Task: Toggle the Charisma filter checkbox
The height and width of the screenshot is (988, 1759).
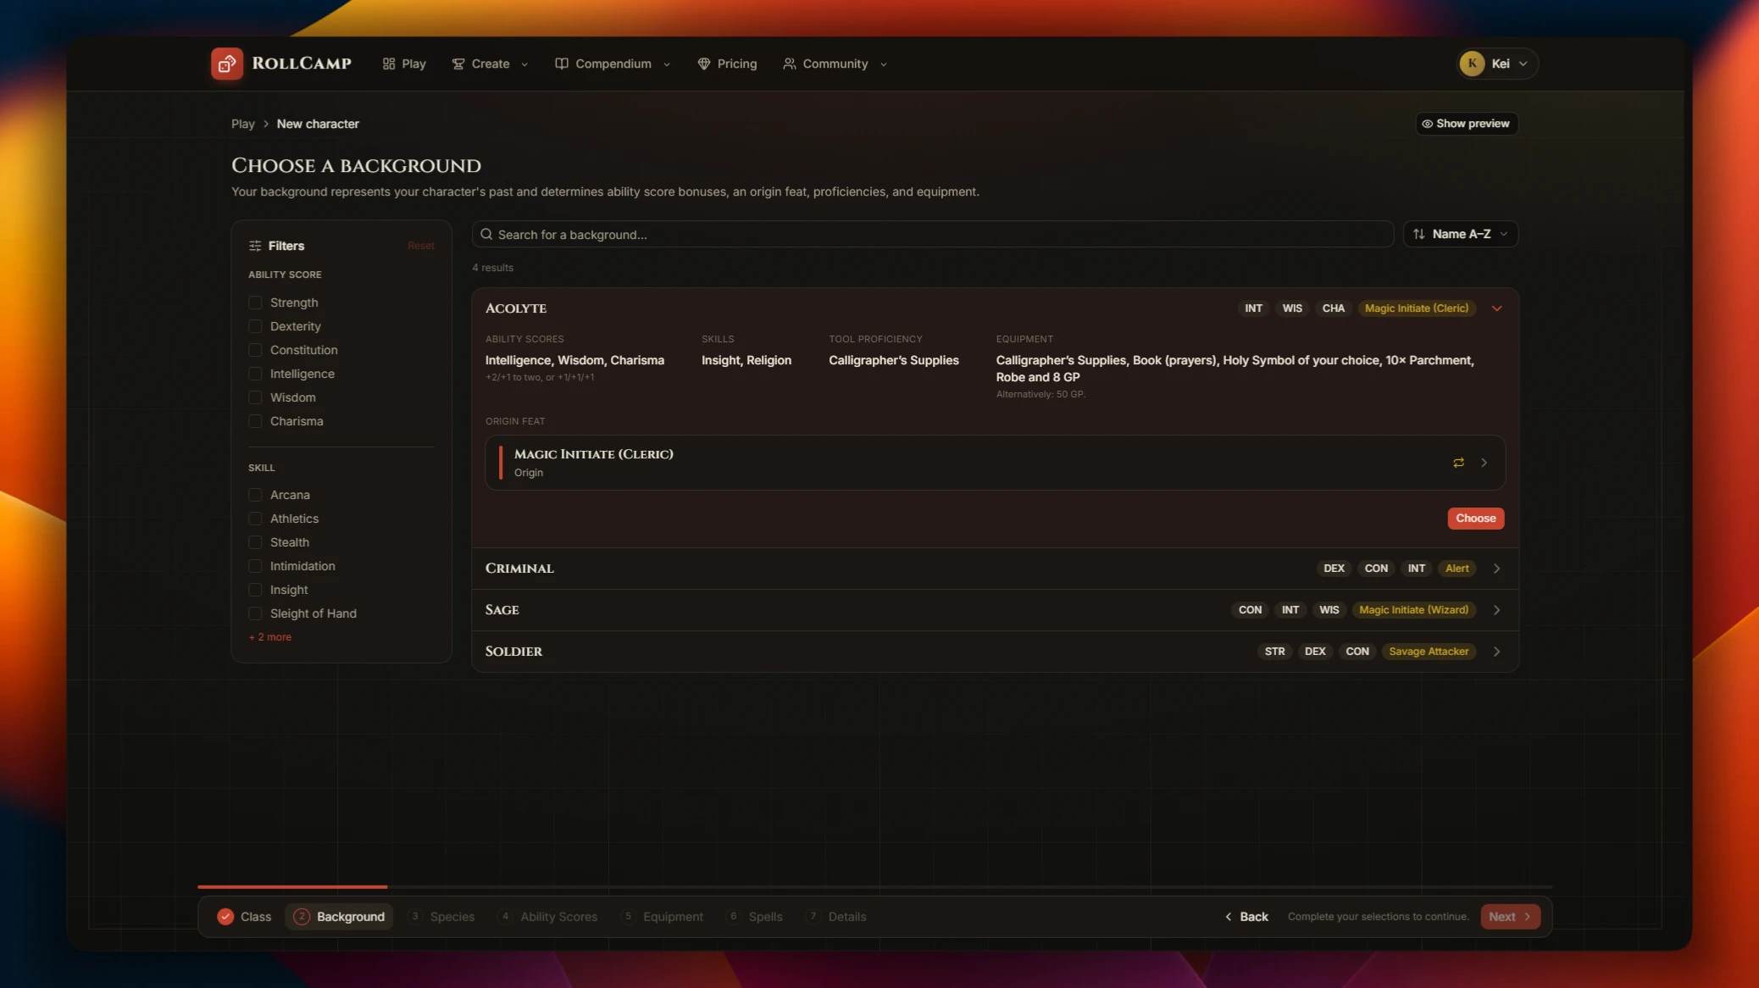Action: click(255, 421)
